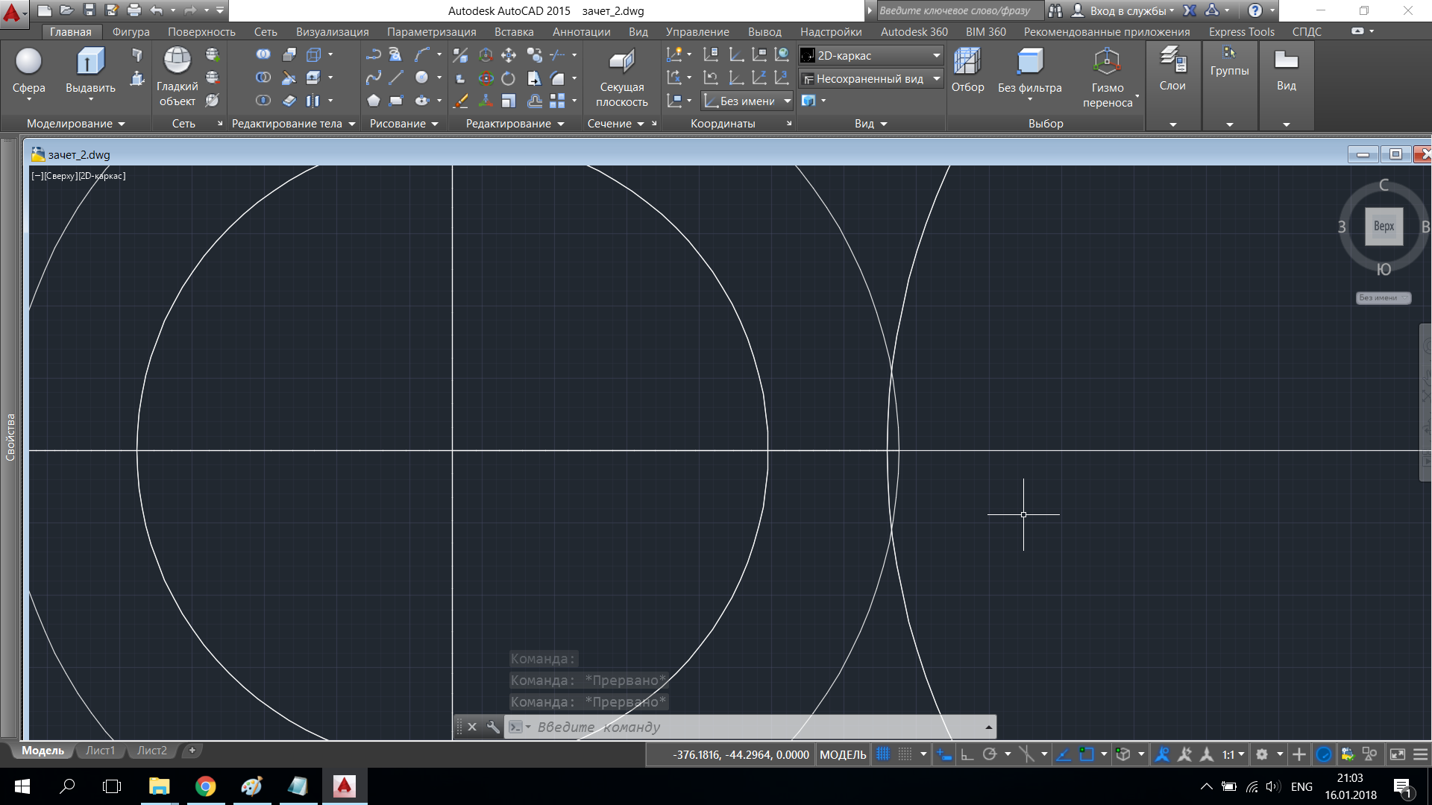Go to the Параметризация ribbon tab

tap(431, 31)
